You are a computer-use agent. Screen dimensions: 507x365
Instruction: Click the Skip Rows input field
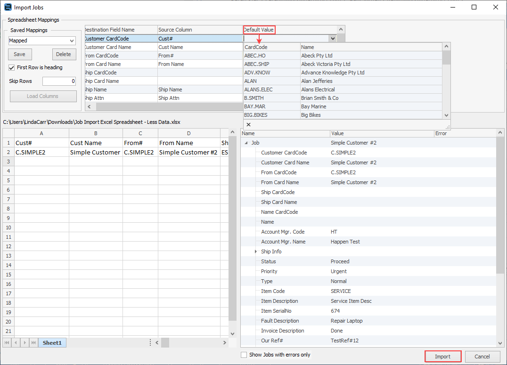coord(59,81)
